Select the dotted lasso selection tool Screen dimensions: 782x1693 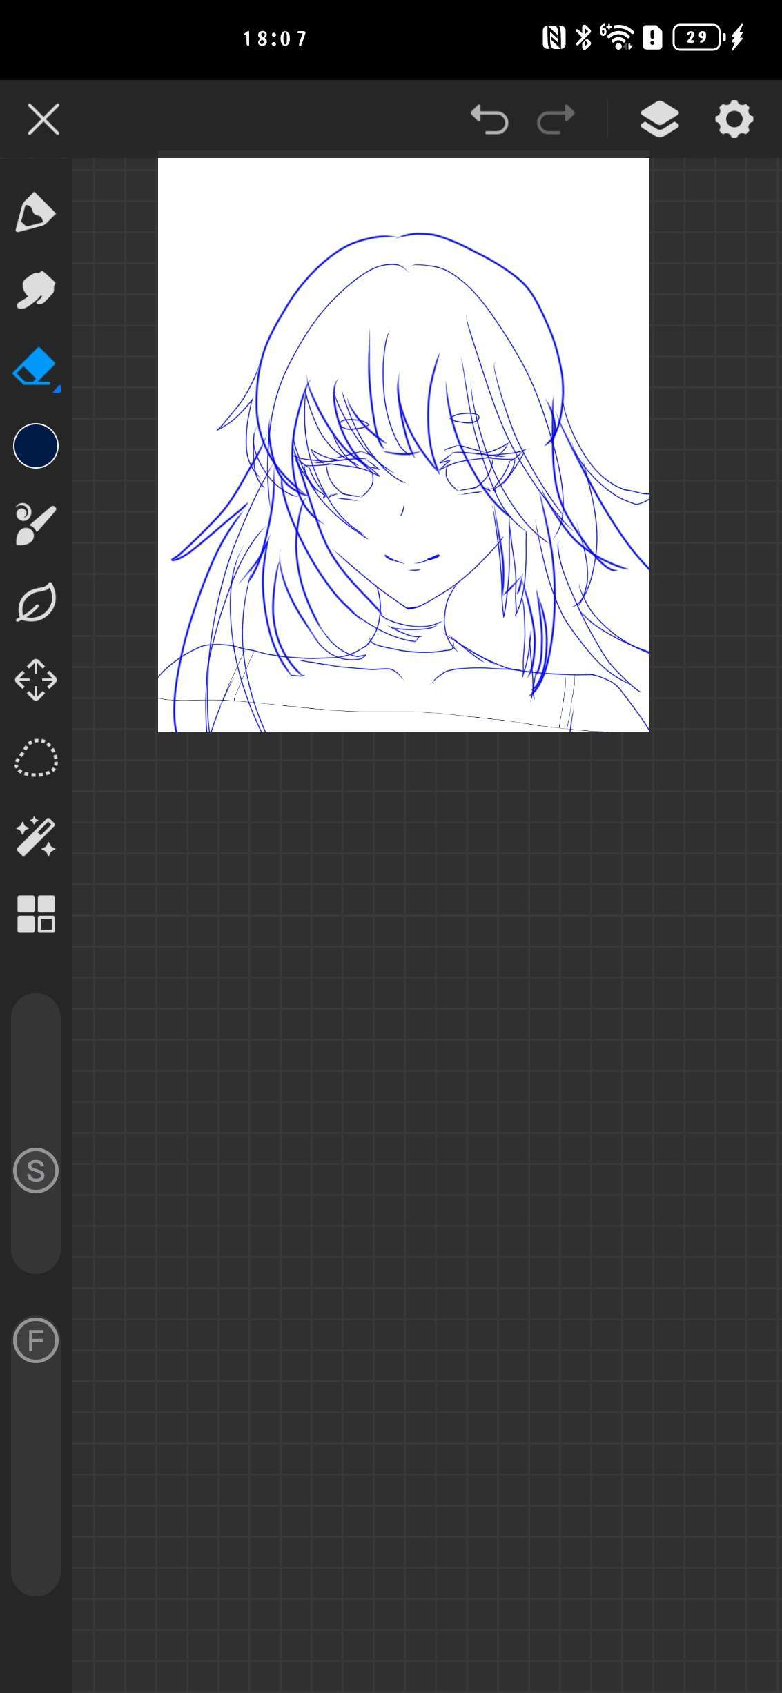(x=35, y=758)
